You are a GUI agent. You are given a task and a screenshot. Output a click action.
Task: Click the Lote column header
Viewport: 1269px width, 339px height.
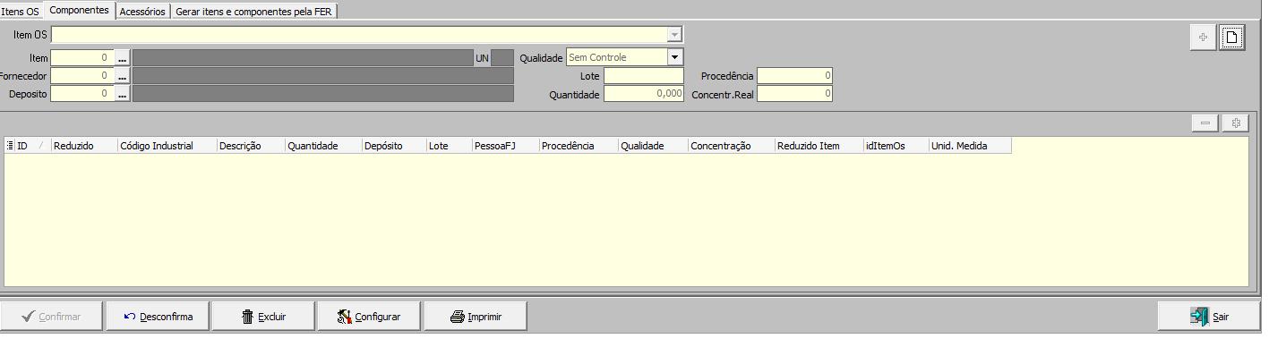coord(450,146)
